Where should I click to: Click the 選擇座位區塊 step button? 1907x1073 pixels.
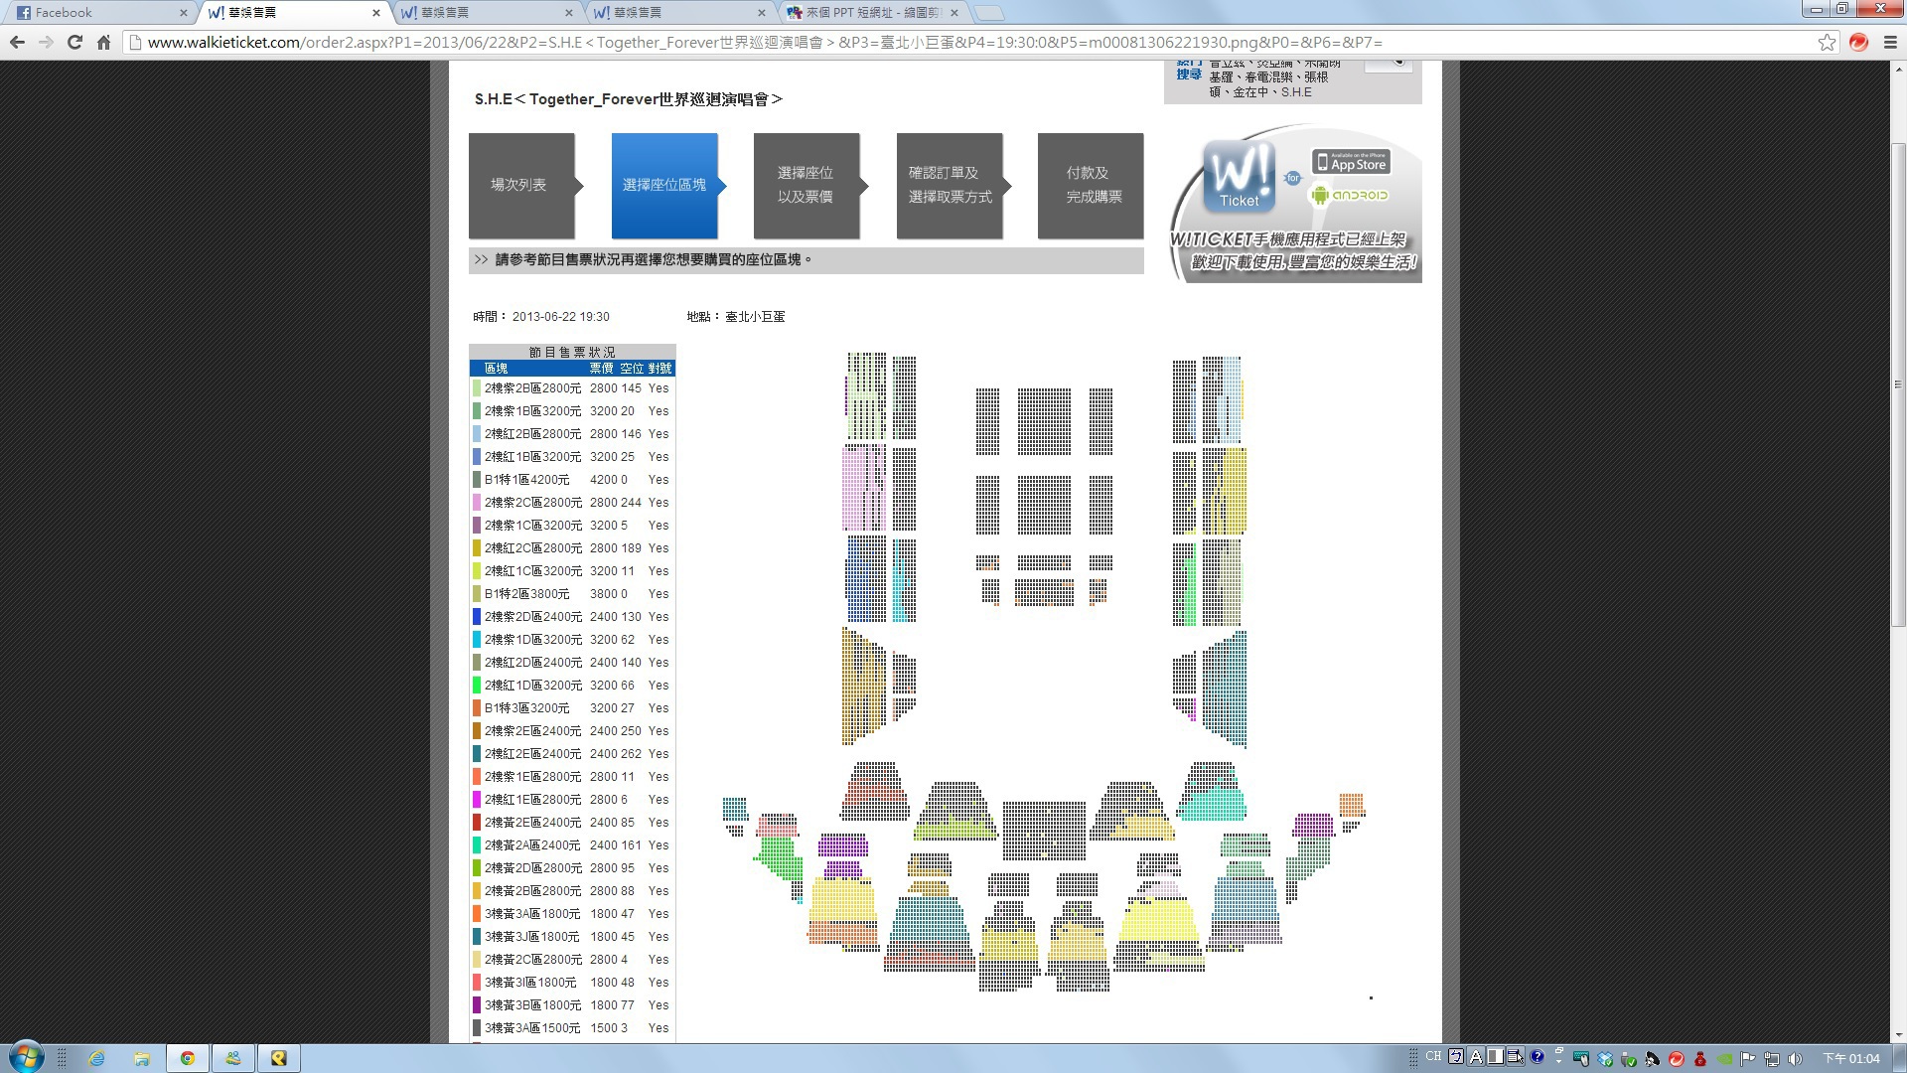click(663, 185)
